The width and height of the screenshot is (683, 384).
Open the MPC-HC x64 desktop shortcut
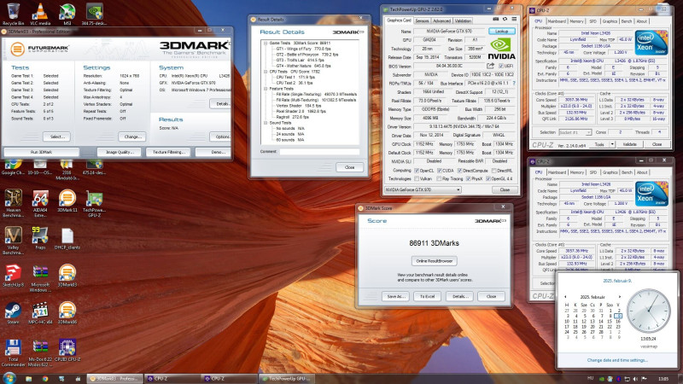click(x=40, y=312)
